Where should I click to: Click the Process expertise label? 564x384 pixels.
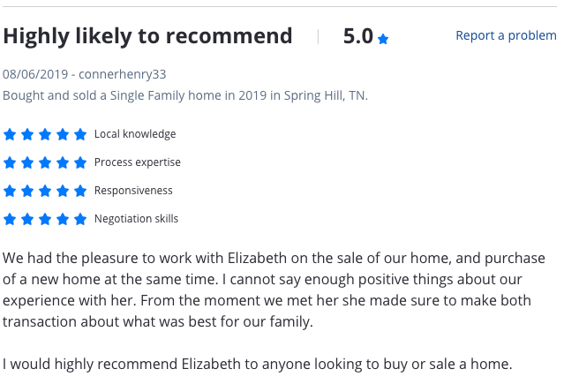click(x=137, y=162)
